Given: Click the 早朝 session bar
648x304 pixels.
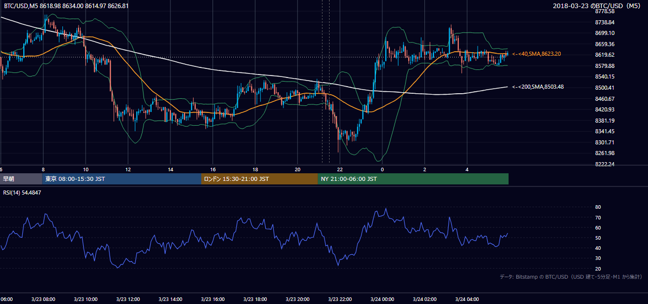Looking at the screenshot, I should (21, 179).
